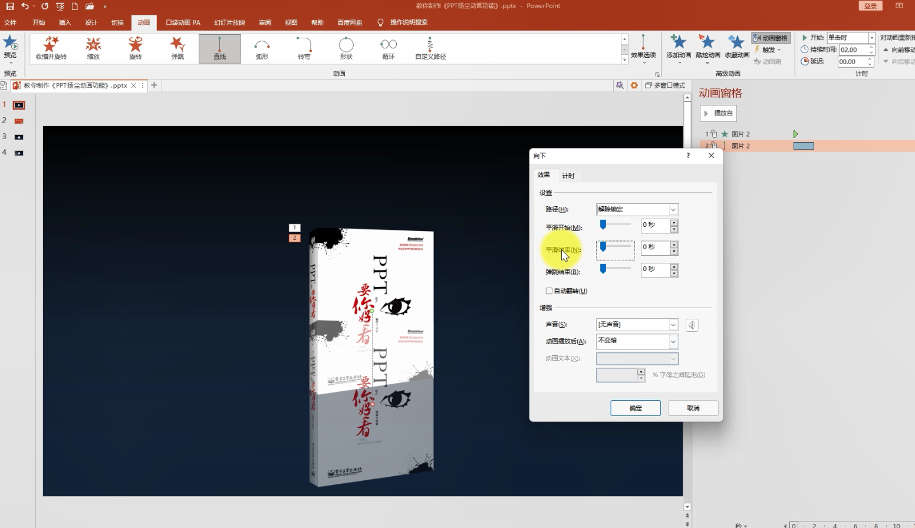
Task: Click the 操作说明搜索 search box
Action: point(409,22)
